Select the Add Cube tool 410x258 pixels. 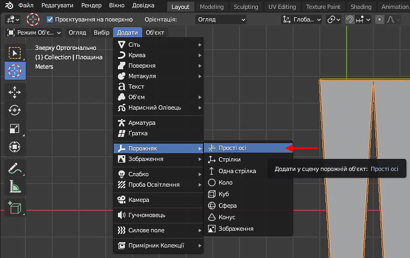15,208
